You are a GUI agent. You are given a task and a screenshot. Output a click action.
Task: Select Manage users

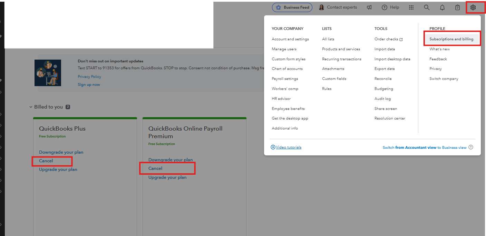(284, 49)
